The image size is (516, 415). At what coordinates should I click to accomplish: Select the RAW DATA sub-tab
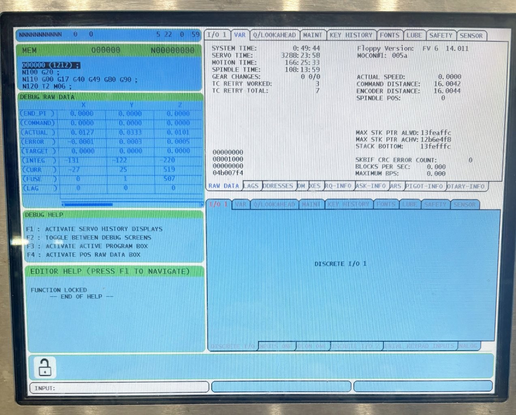(x=224, y=186)
